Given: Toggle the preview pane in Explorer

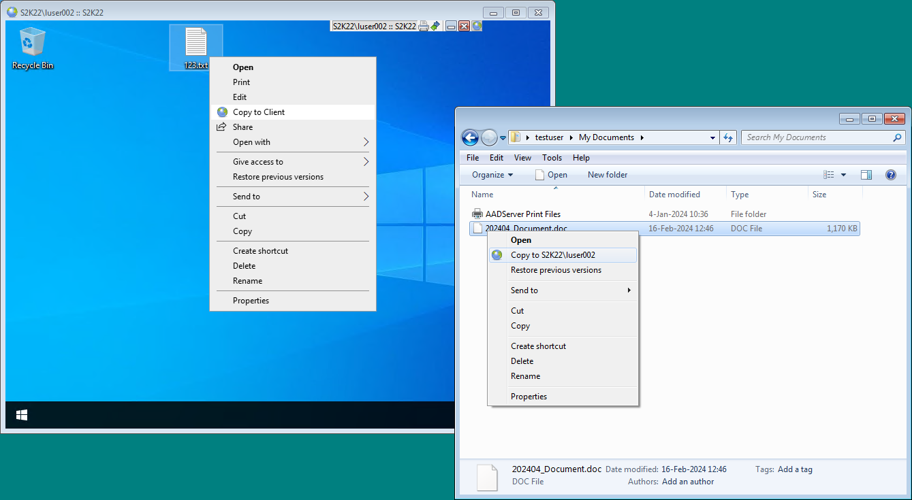Looking at the screenshot, I should tap(866, 175).
